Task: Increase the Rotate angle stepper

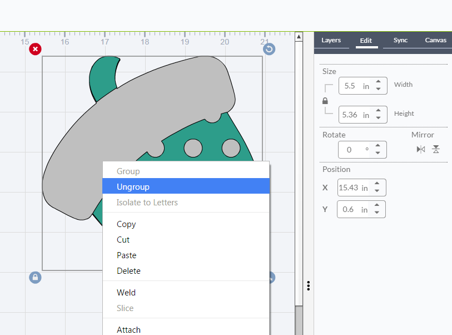Action: tap(378, 146)
